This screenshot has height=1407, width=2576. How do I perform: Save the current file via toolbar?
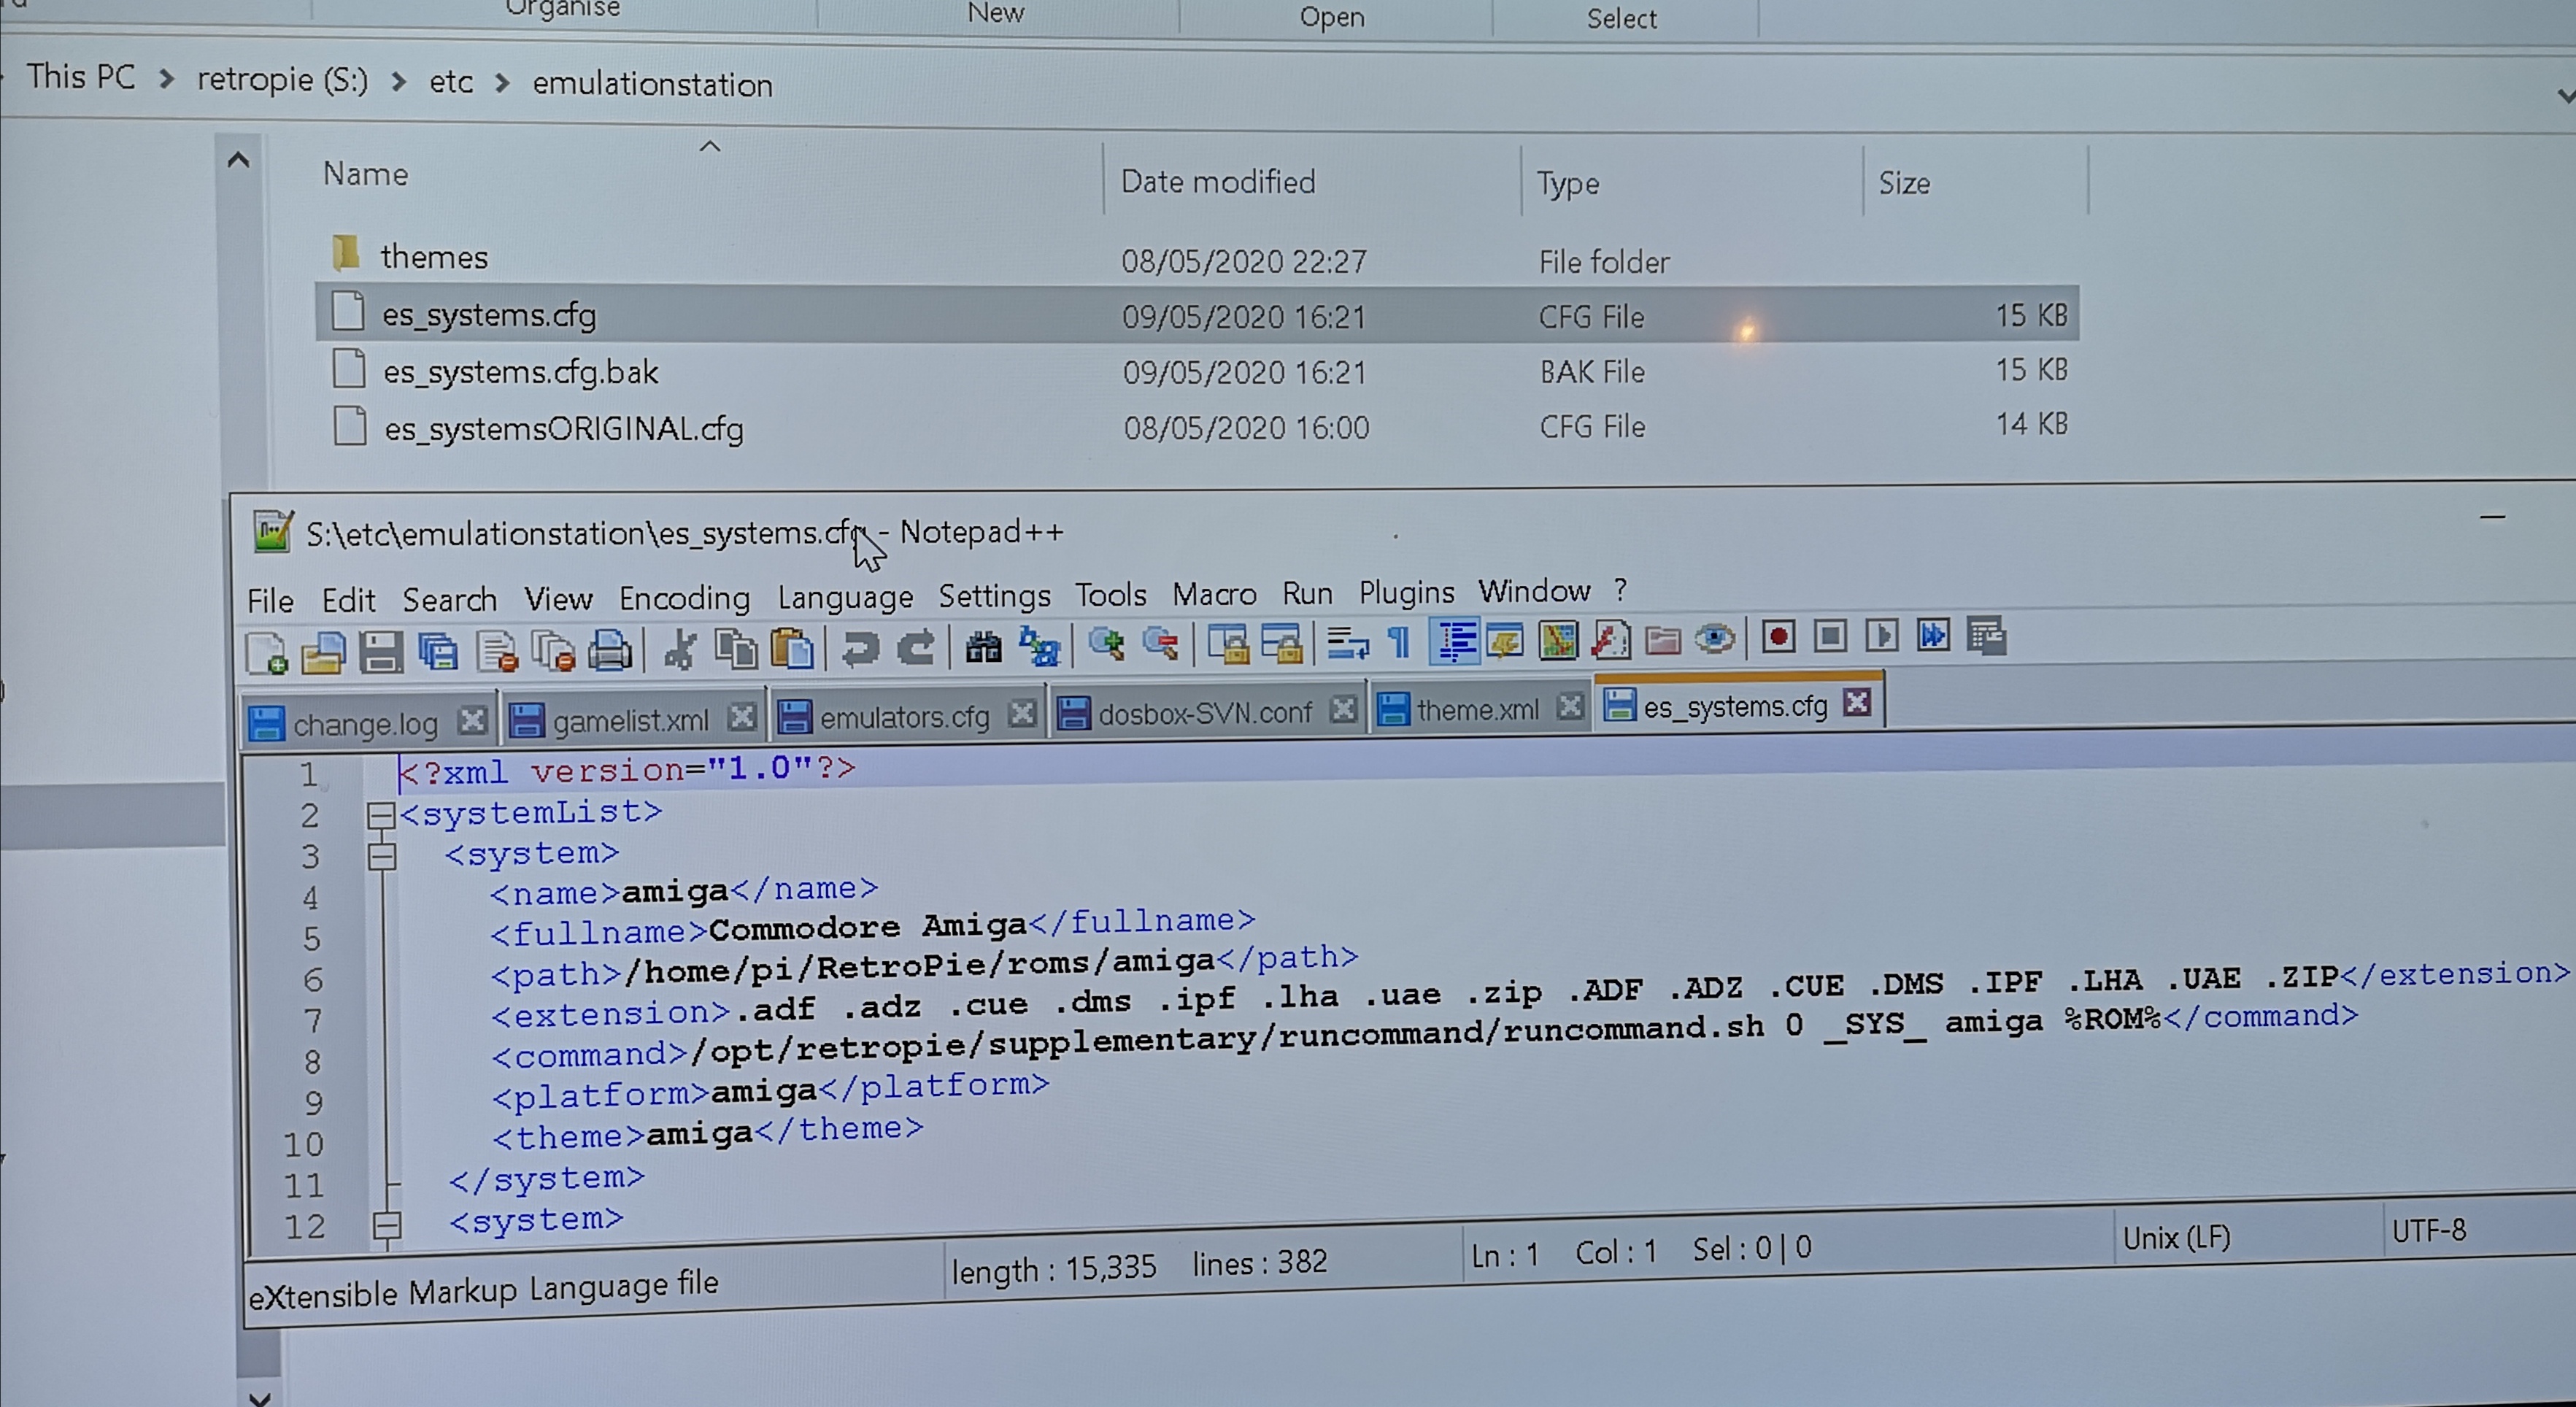point(380,652)
